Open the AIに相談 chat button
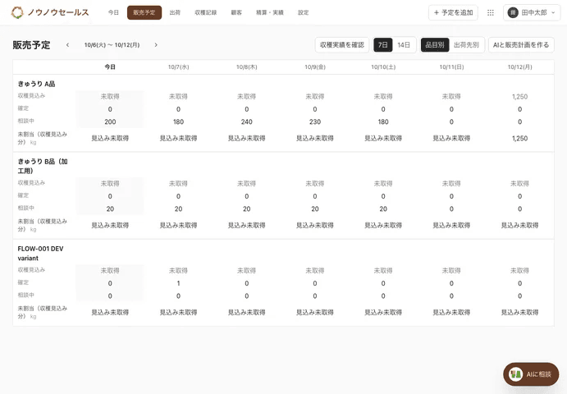The width and height of the screenshot is (567, 394). (x=531, y=374)
